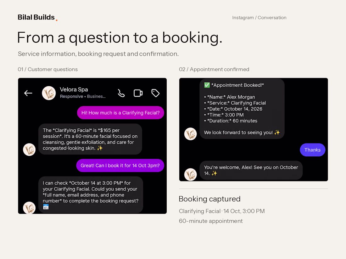The image size is (346, 259).
Task: Click the "Responsive • Busines..." status text
Action: click(x=83, y=96)
